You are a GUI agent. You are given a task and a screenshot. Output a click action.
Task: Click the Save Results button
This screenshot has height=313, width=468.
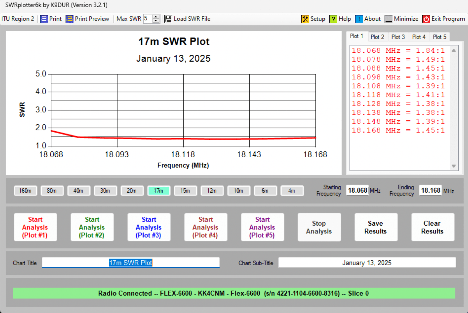(x=376, y=227)
